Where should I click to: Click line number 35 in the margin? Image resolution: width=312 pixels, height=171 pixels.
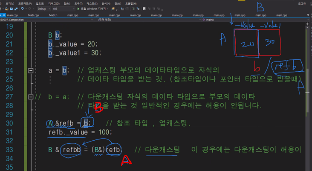(x=9, y=167)
